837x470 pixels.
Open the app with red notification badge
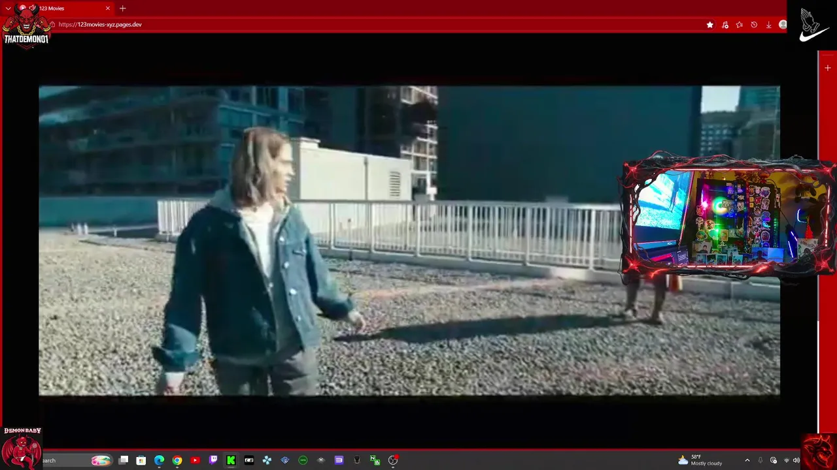(x=393, y=460)
